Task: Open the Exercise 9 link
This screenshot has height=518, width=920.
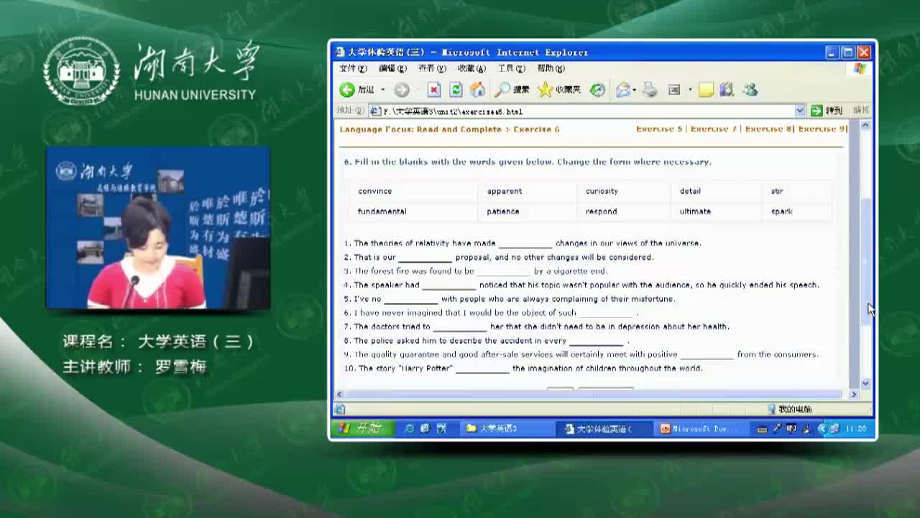Action: tap(822, 129)
